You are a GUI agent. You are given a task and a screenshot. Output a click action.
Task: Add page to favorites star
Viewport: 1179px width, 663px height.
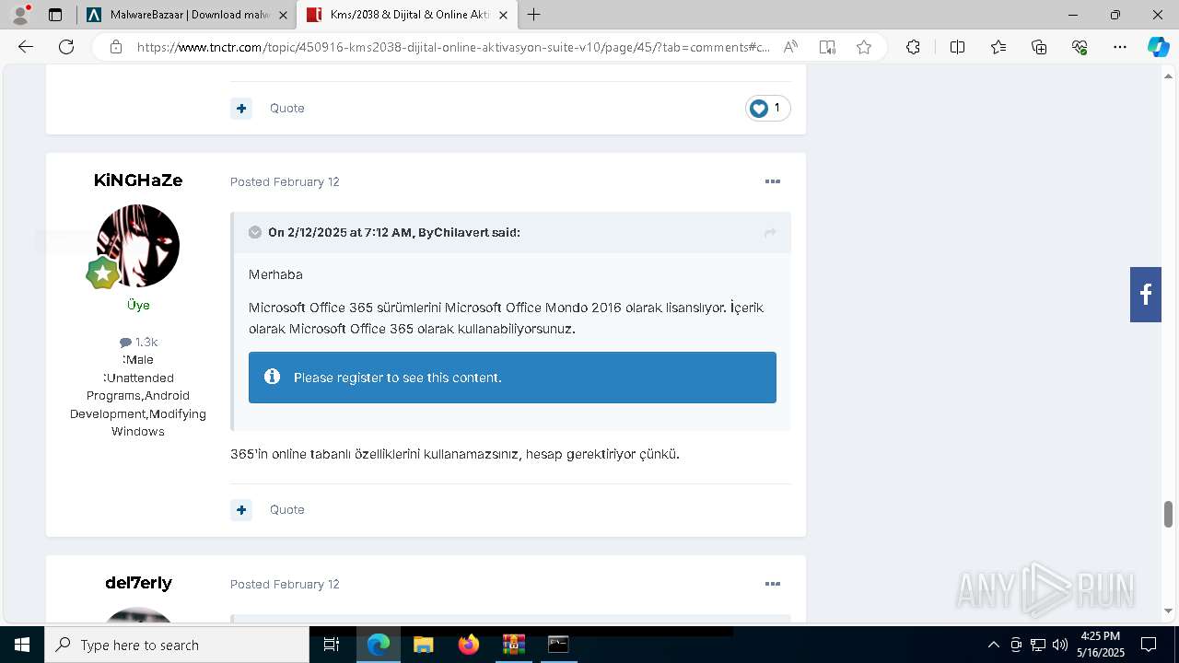(864, 47)
